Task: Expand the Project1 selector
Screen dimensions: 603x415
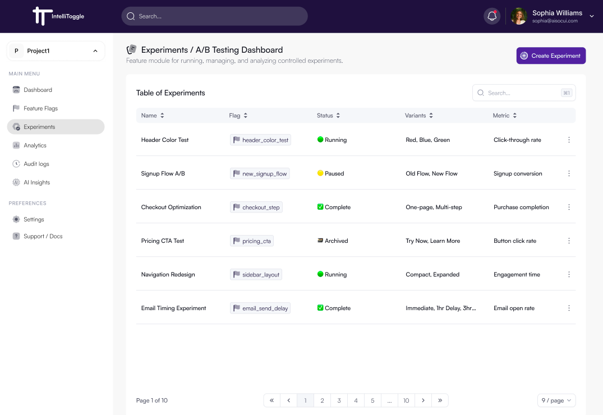Action: point(56,51)
